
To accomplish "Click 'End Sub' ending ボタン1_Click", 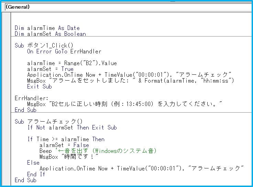I will [x=25, y=110].
